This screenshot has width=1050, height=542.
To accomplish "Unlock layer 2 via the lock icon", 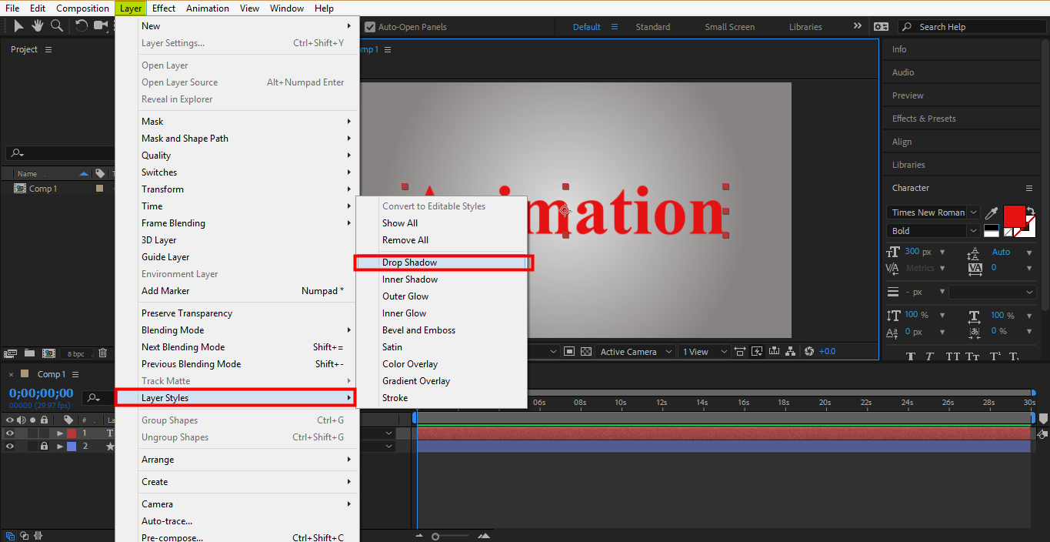I will pyautogui.click(x=44, y=447).
